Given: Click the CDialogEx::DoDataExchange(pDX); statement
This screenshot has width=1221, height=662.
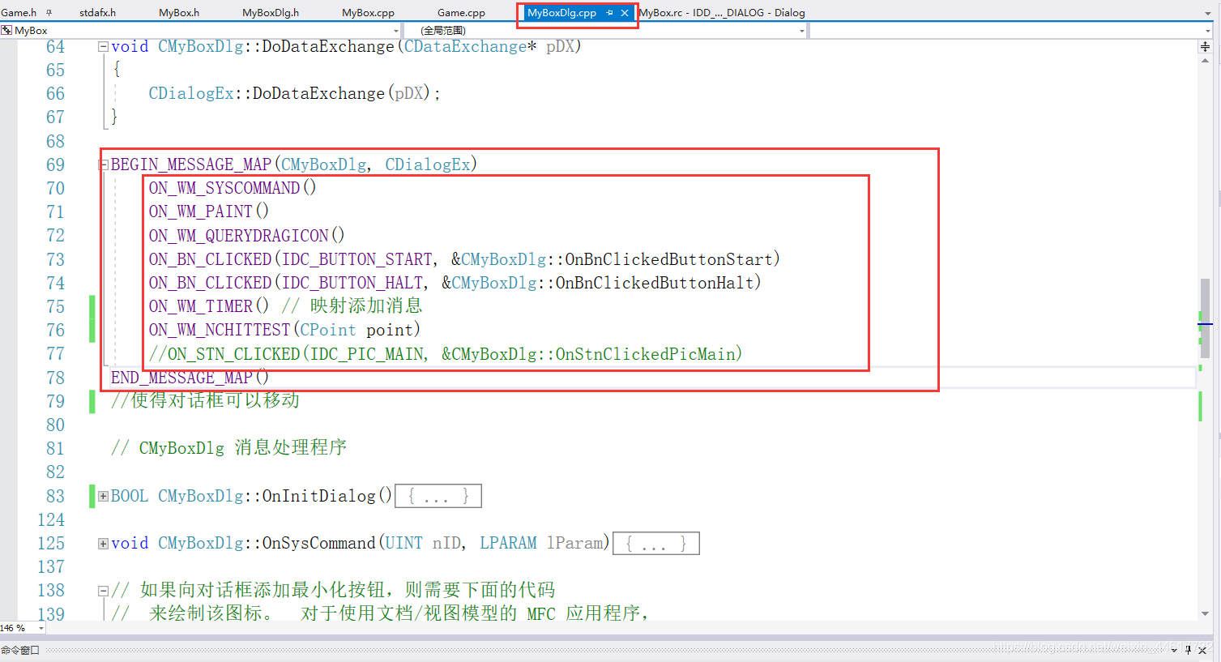Looking at the screenshot, I should 294,94.
